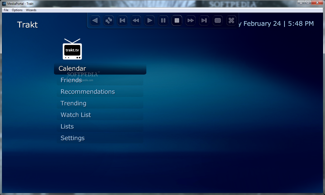325x195 pixels.
Task: Click the back arrow in the top bar
Action: 95,20
